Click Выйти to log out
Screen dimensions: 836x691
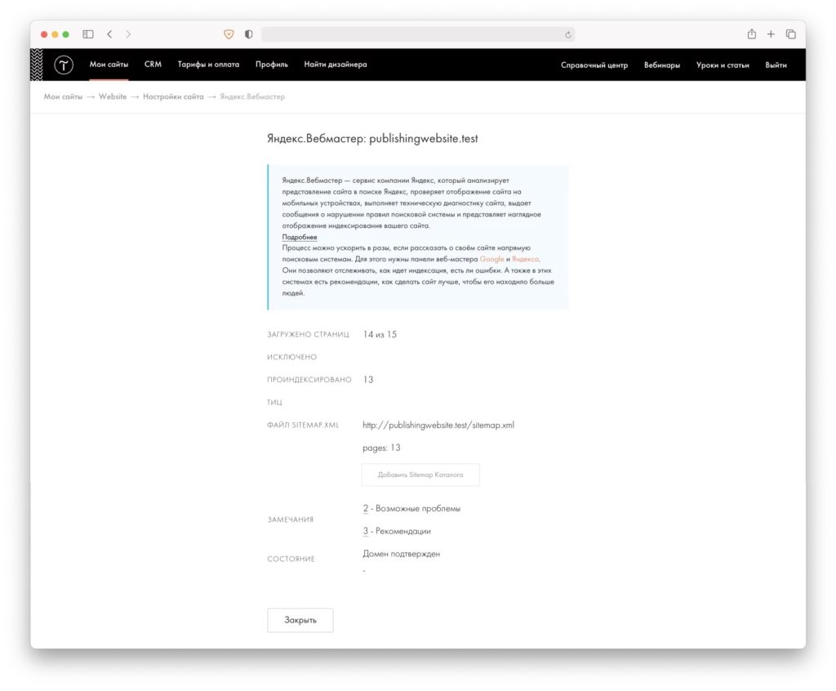[x=776, y=65]
